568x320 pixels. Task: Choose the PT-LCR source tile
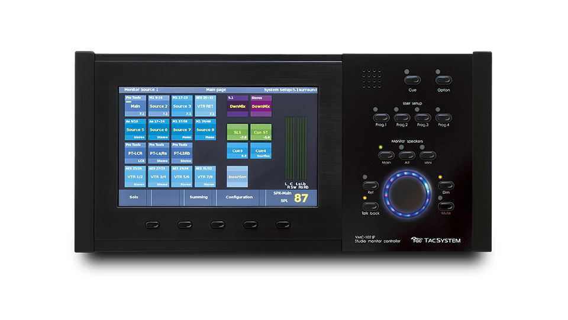click(135, 153)
